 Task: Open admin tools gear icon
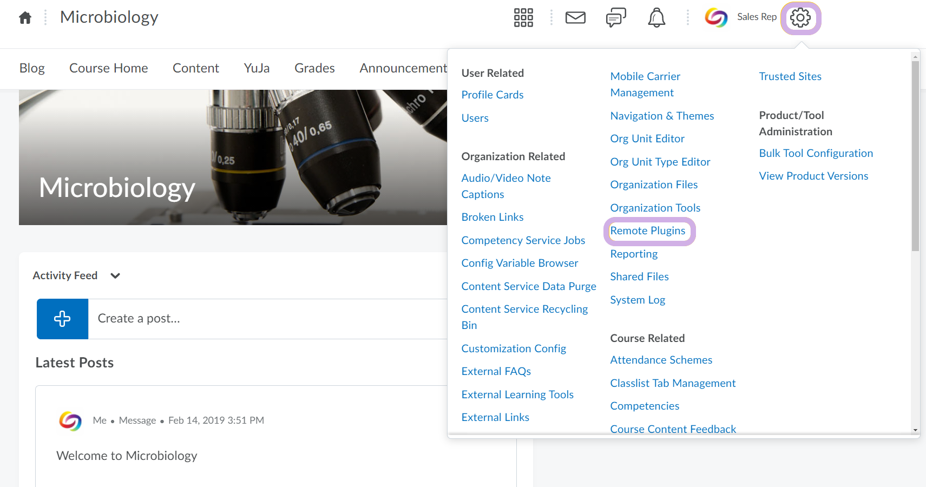click(800, 18)
